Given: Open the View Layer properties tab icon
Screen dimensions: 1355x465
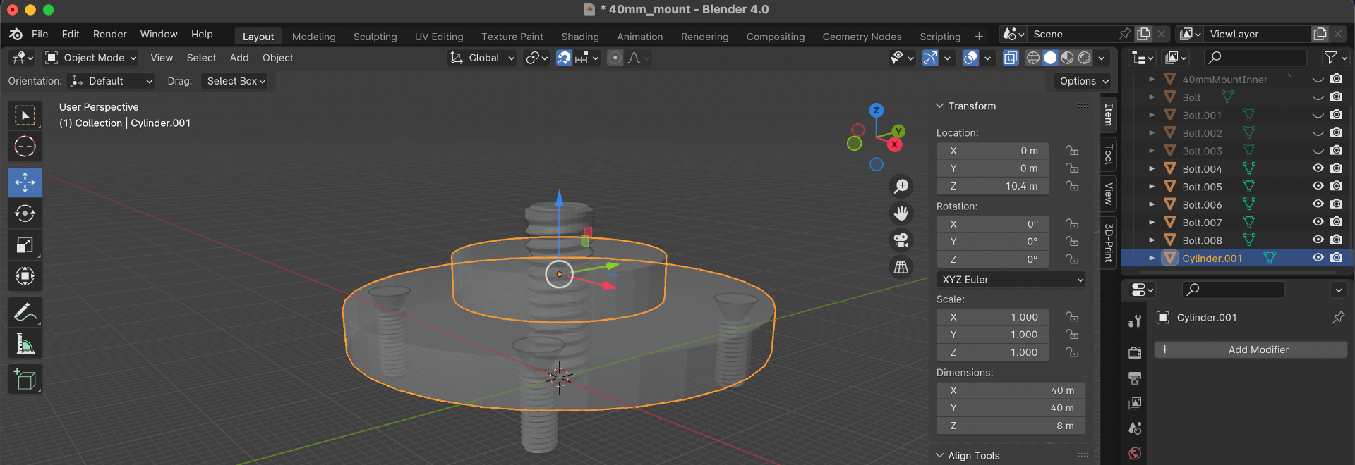Looking at the screenshot, I should click(1135, 403).
